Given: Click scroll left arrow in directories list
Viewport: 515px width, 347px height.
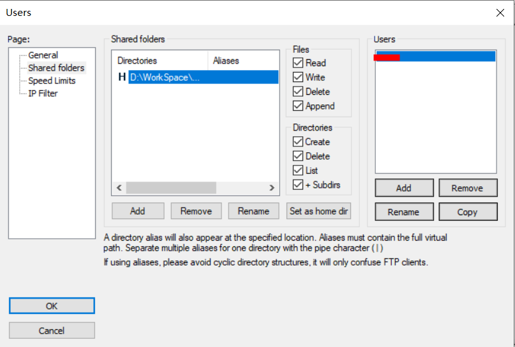Looking at the screenshot, I should (118, 188).
